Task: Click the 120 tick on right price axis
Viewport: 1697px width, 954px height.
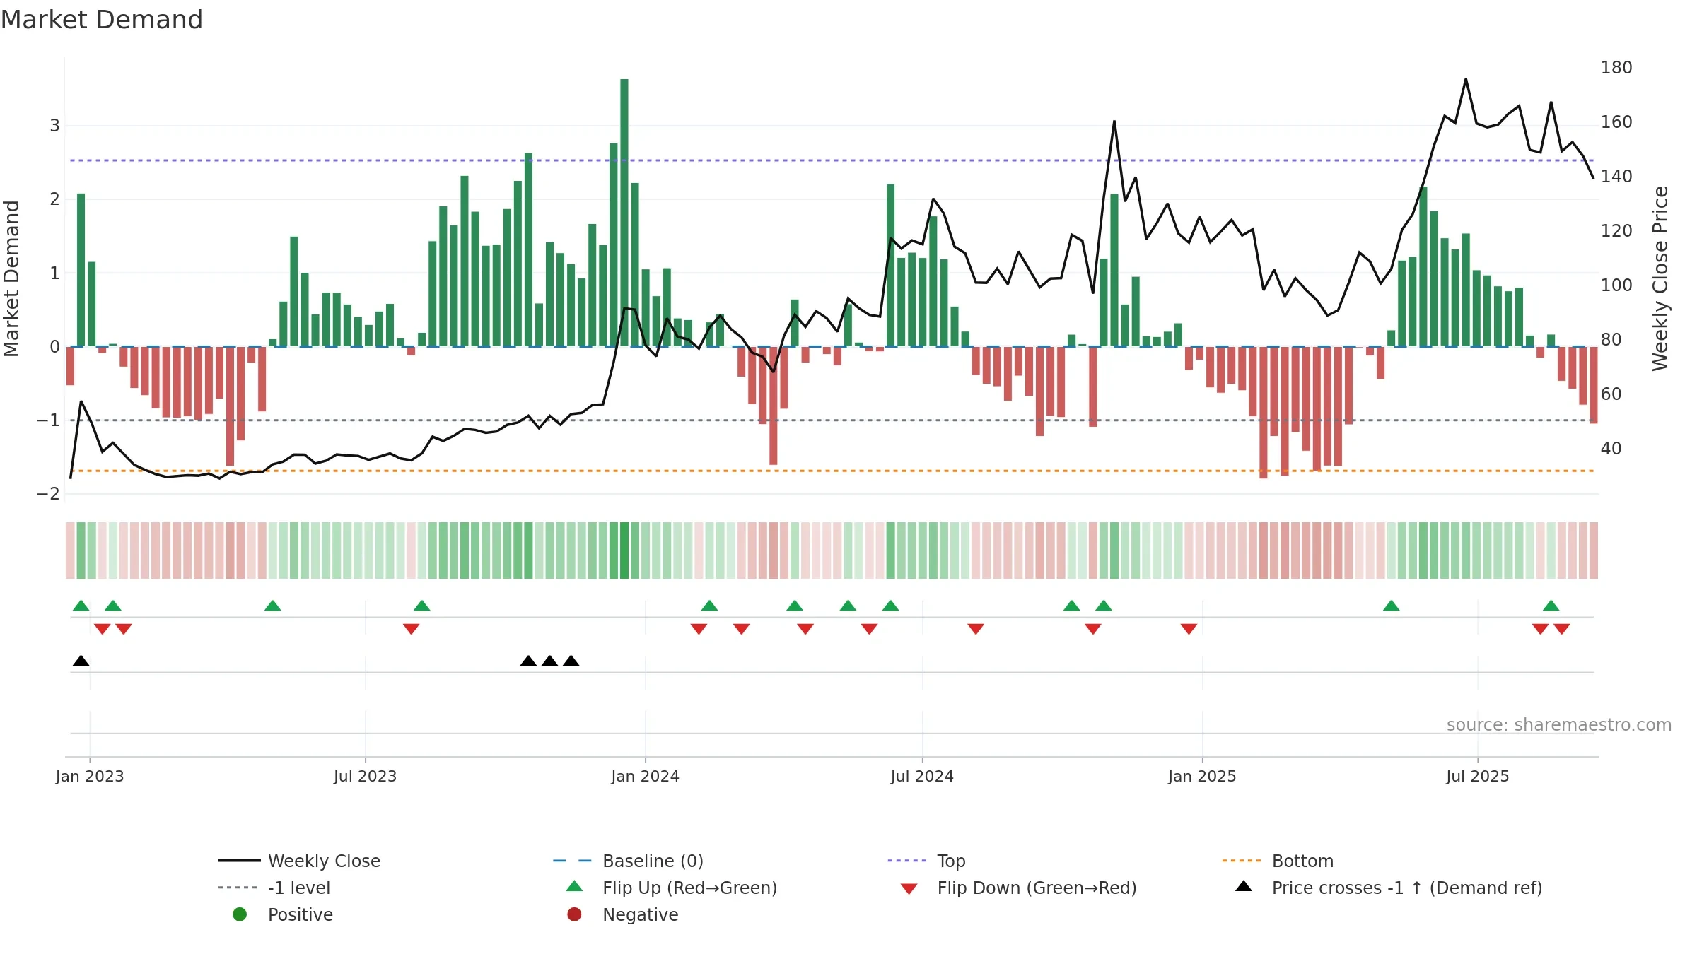Action: coord(1616,231)
